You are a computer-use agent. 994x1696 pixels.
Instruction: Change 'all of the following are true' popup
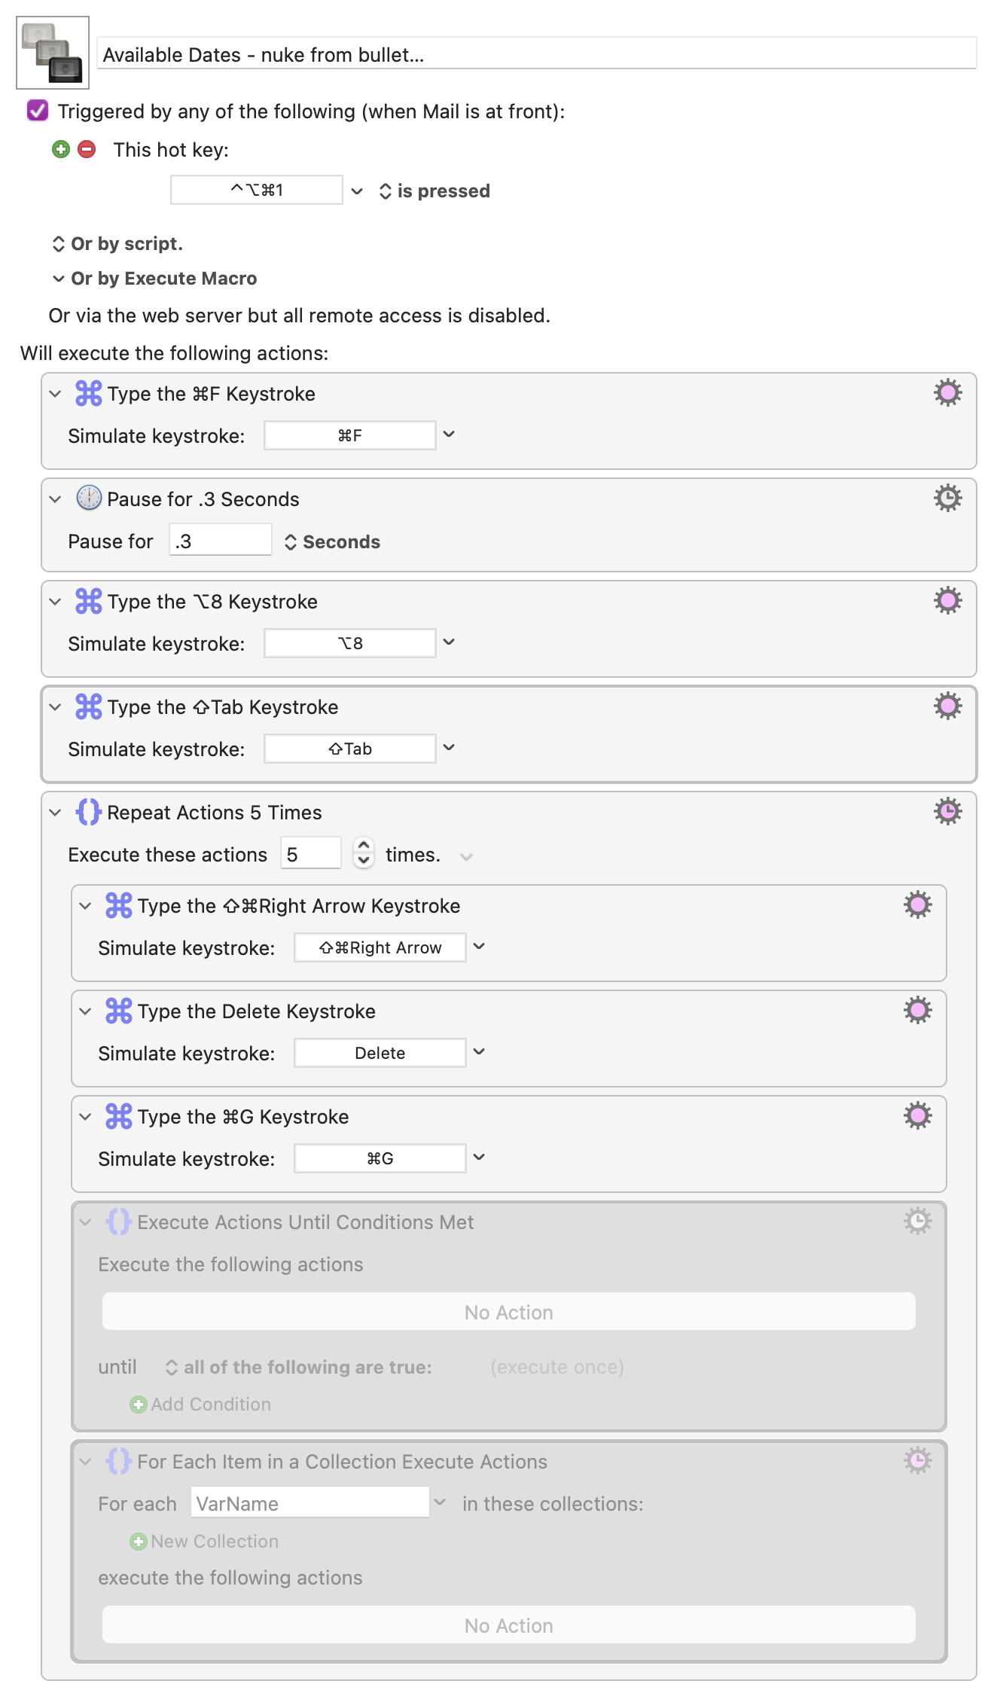point(299,1368)
